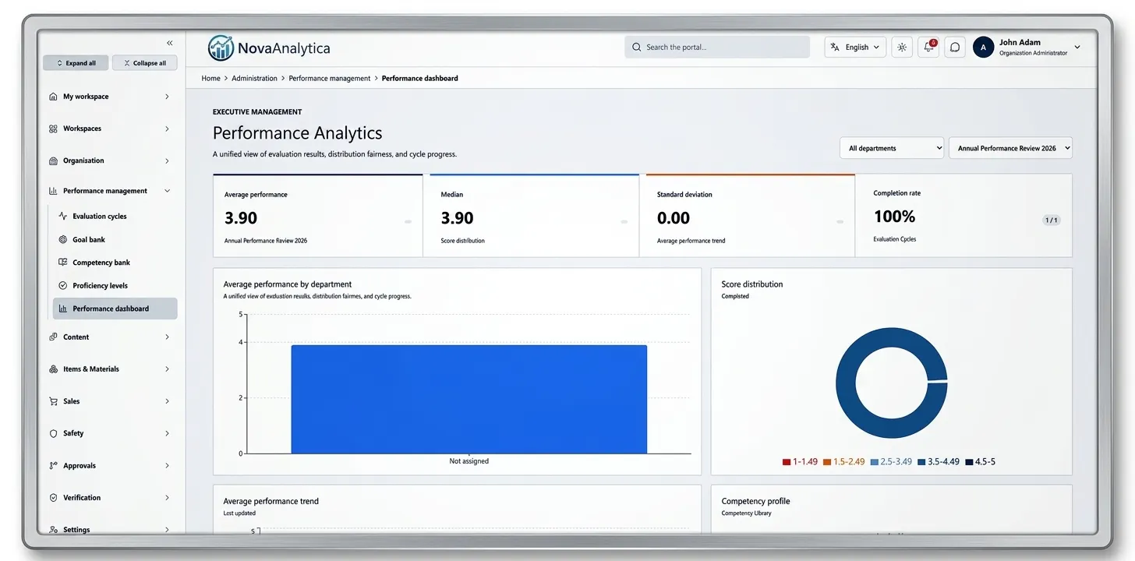Toggle the light/dark theme sun icon
This screenshot has height=561, width=1135.
point(902,48)
